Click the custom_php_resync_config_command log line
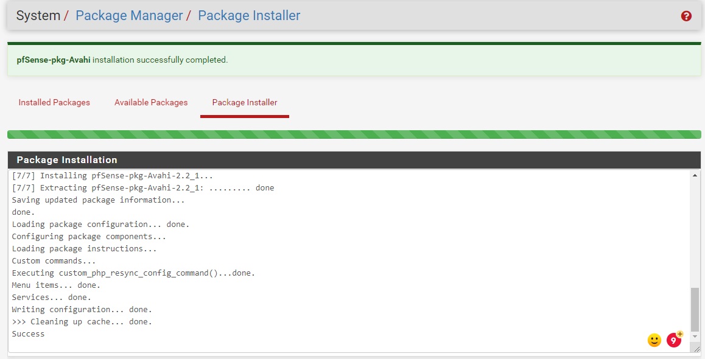Image resolution: width=705 pixels, height=359 pixels. pyautogui.click(x=133, y=273)
